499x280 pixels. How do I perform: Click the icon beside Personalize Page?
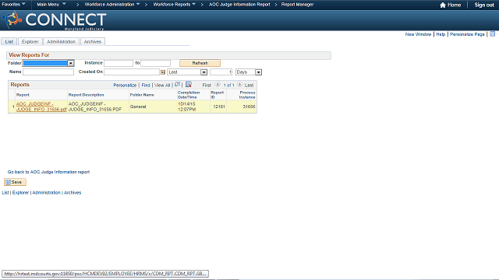pos(492,34)
